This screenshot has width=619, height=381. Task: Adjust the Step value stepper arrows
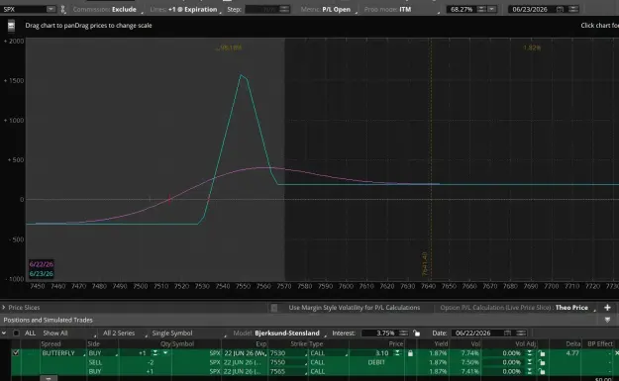pyautogui.click(x=284, y=9)
